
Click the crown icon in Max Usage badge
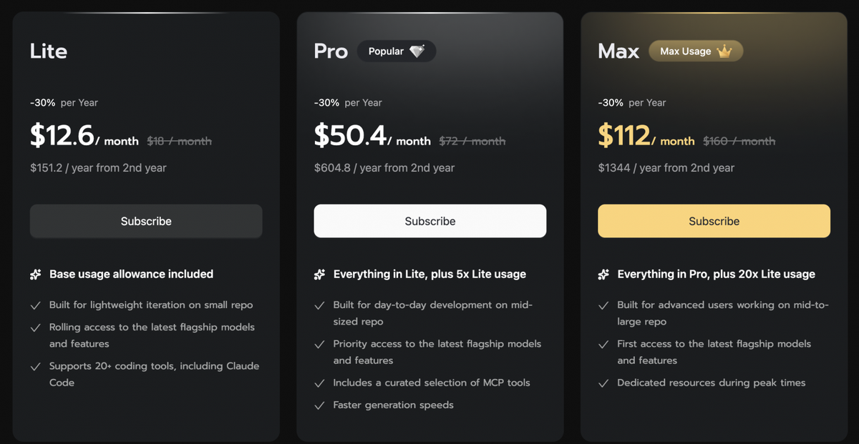pyautogui.click(x=724, y=51)
